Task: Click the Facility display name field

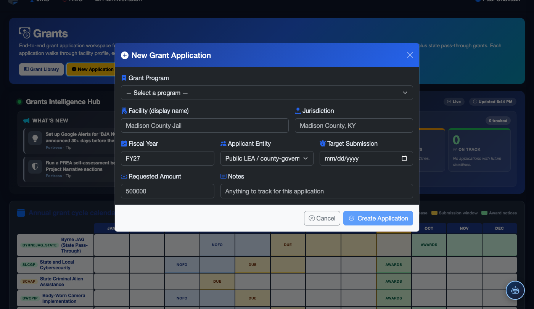Action: [x=205, y=126]
